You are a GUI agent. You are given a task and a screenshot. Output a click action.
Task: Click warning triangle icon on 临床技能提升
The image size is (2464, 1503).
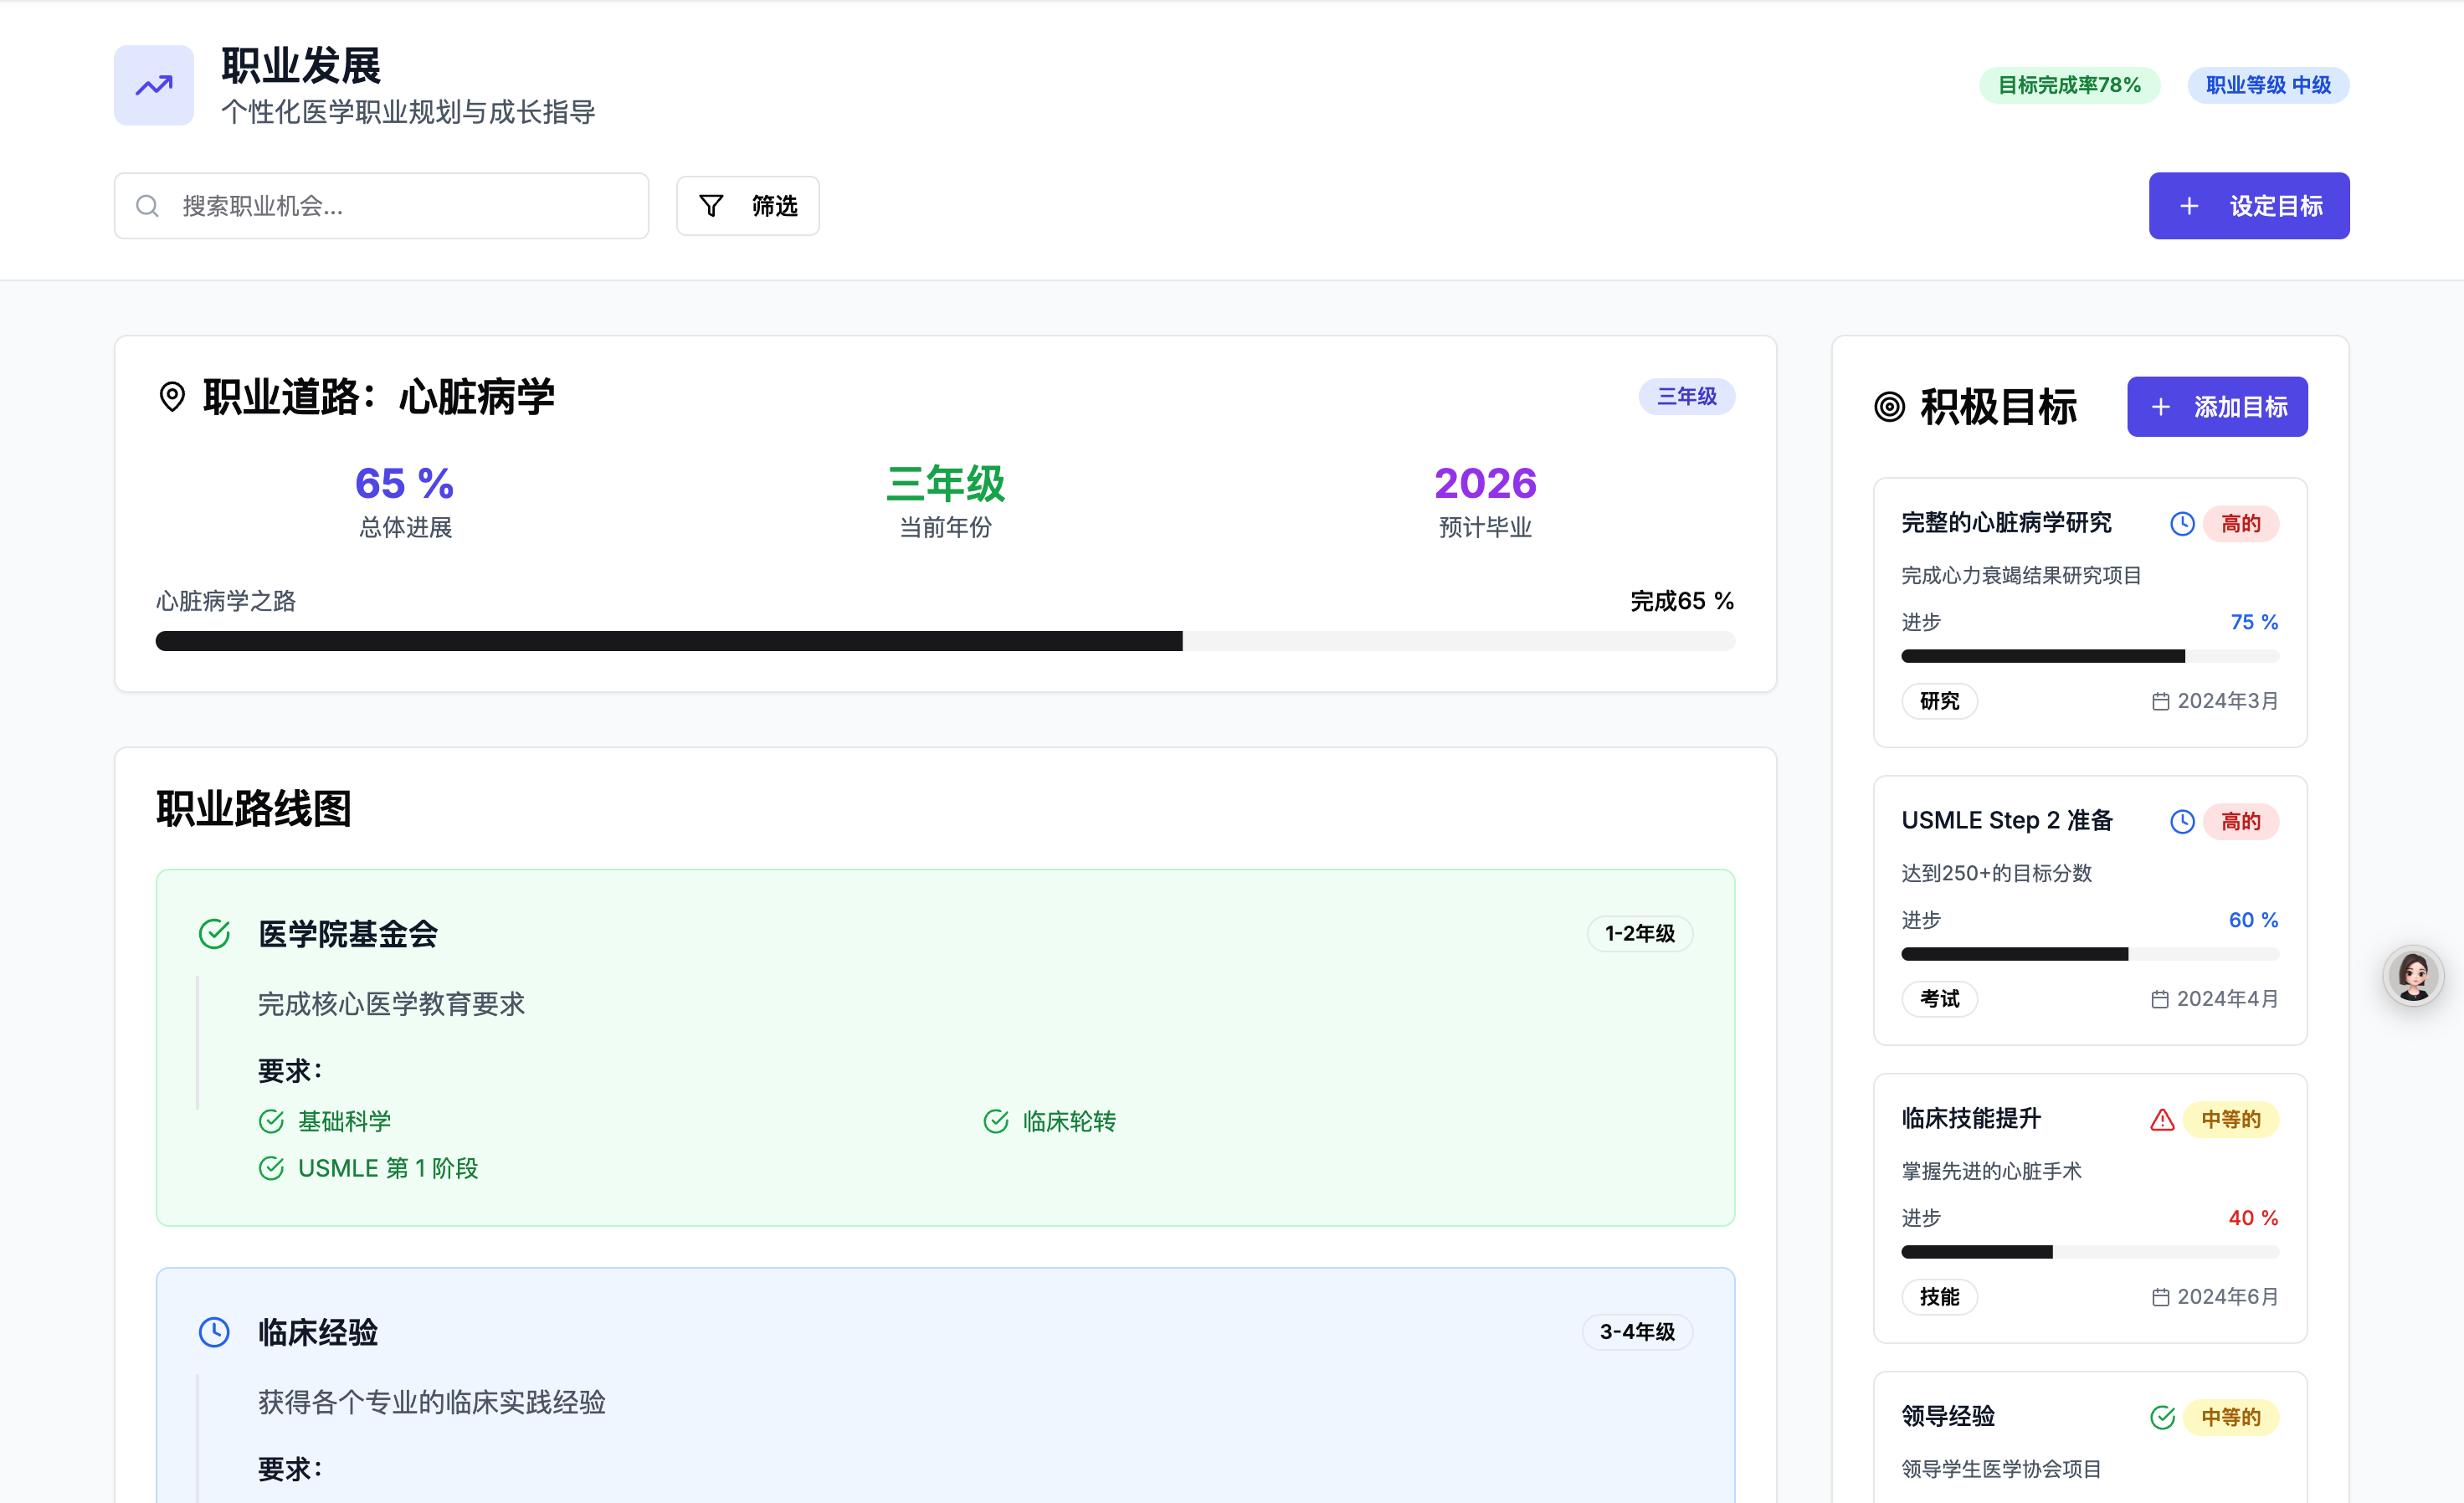(x=2162, y=1120)
